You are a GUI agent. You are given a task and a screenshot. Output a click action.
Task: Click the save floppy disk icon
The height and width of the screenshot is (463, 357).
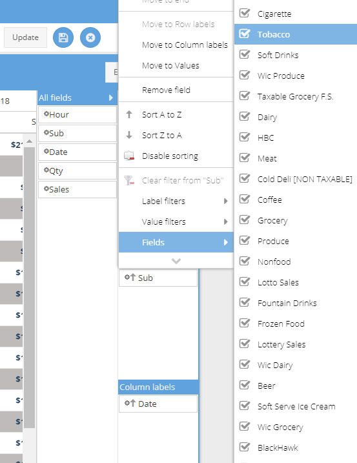(x=63, y=37)
